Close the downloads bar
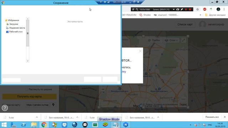Screen dimensions: 228x128 (225, 117)
